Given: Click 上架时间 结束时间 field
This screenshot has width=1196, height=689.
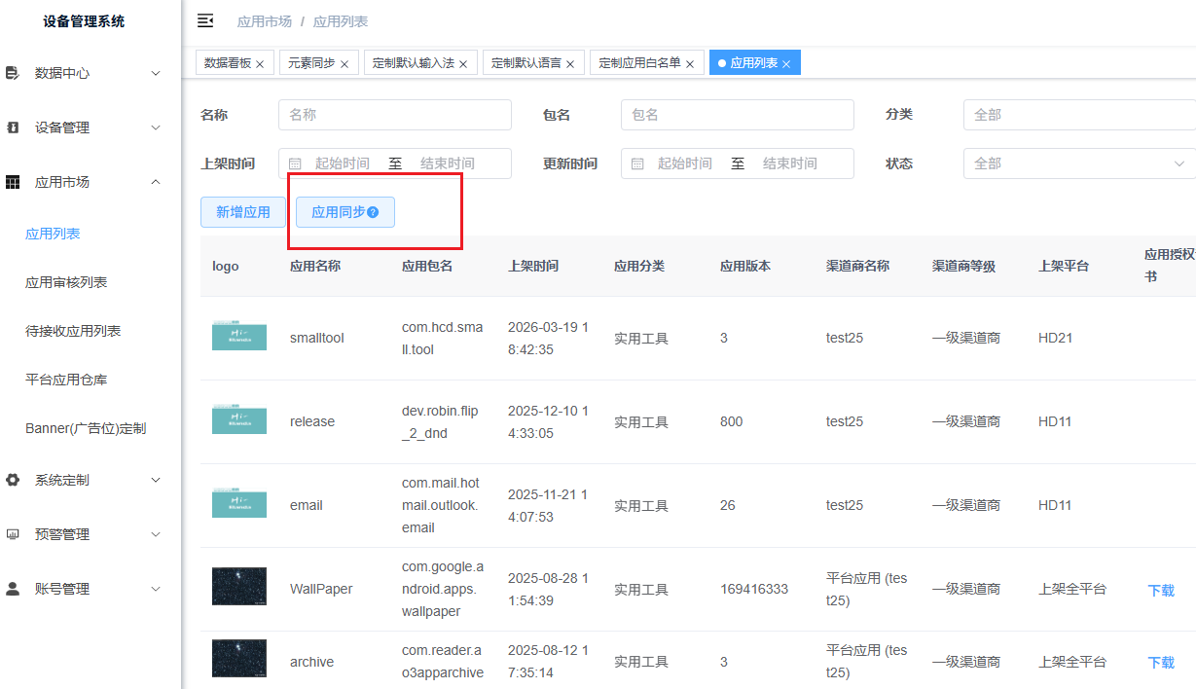Looking at the screenshot, I should pyautogui.click(x=448, y=163).
